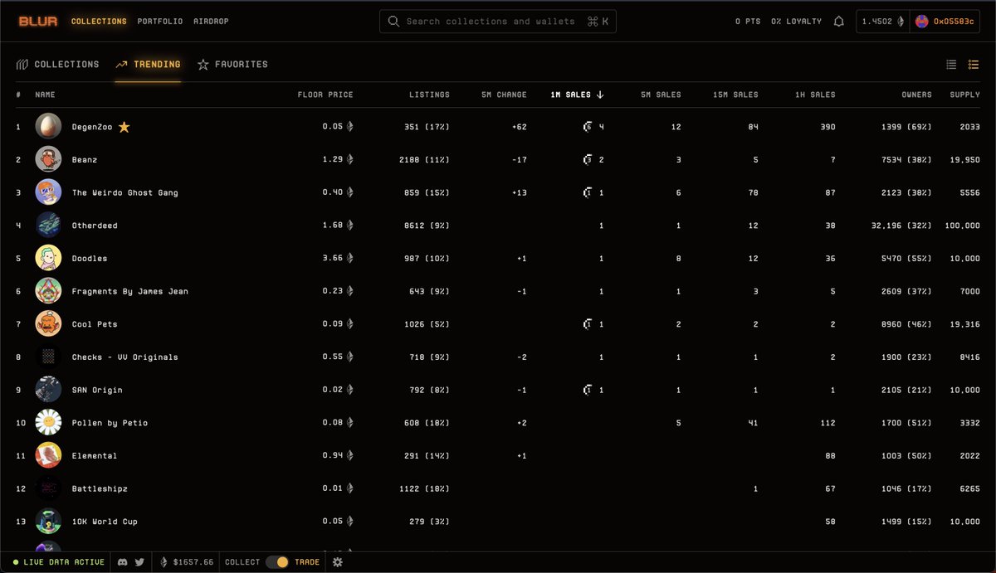996x573 pixels.
Task: Click the Beanz collection avatar
Action: click(48, 159)
